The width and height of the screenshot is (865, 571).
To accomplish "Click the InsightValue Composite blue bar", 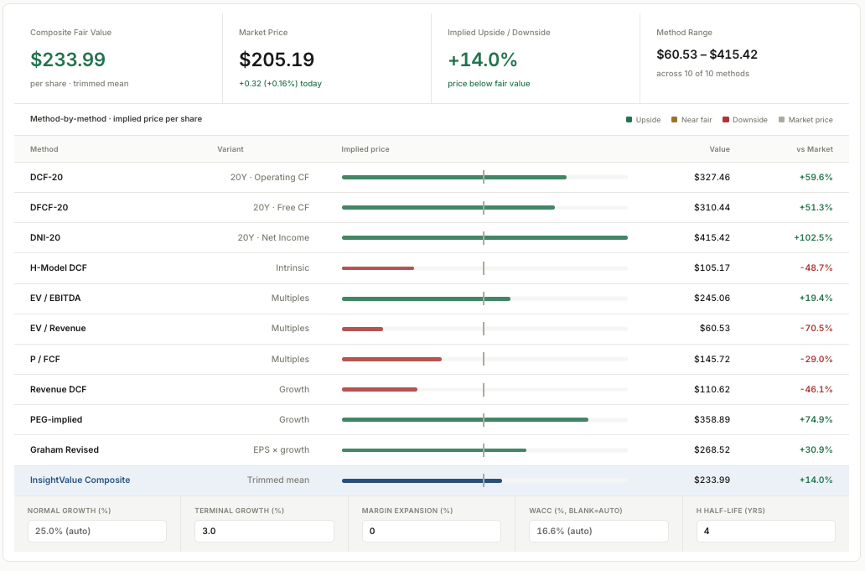I will click(x=422, y=480).
